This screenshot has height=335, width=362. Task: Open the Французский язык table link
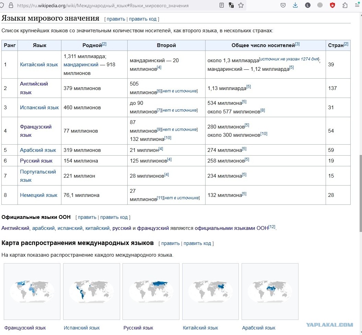click(x=36, y=131)
